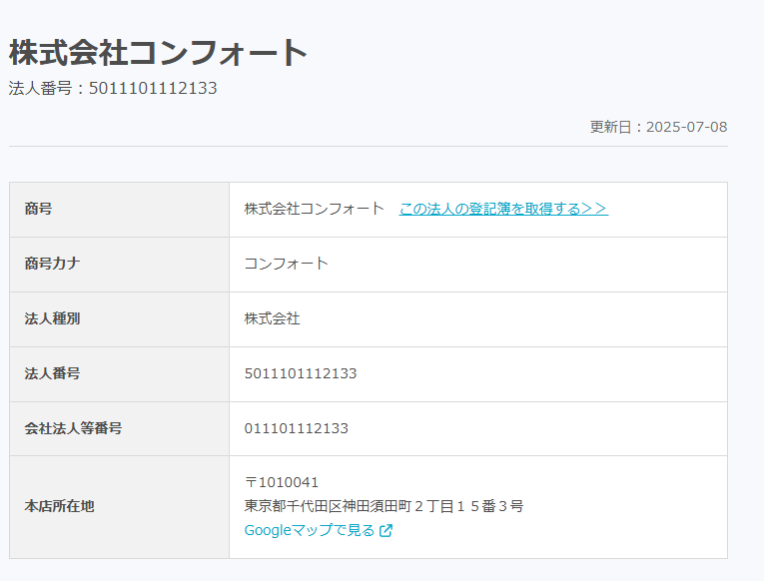Click the 商号 row label
Viewport: 764px width, 581px height.
click(38, 209)
